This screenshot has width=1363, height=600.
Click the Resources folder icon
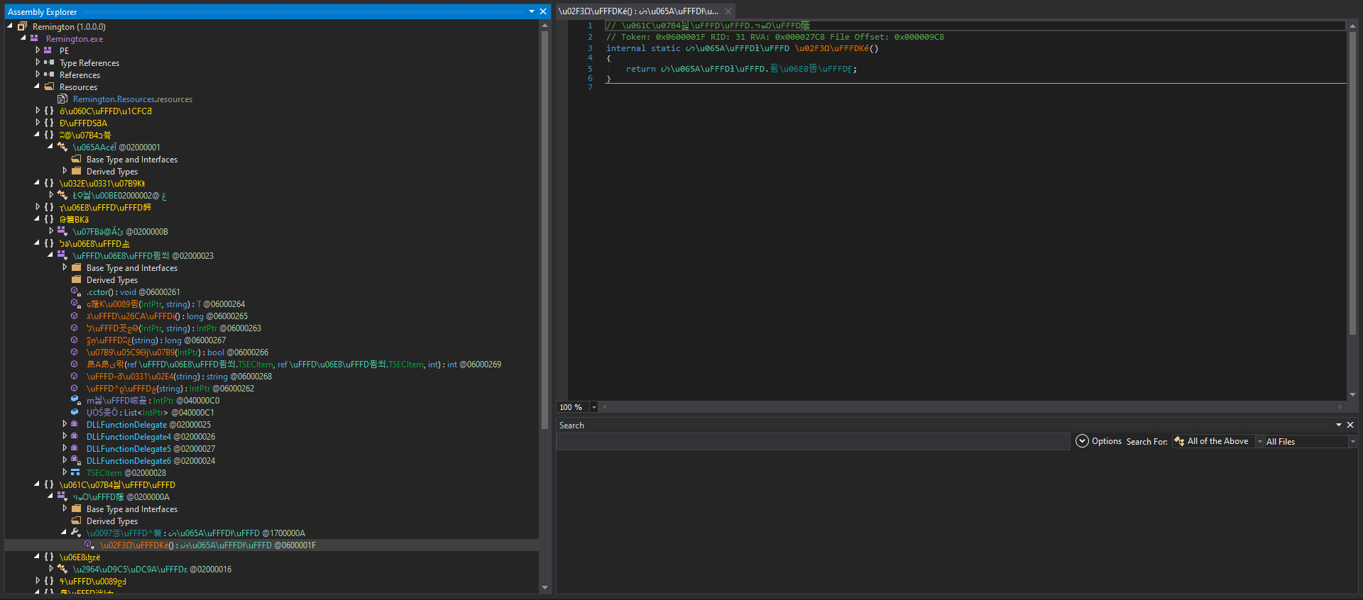point(49,87)
